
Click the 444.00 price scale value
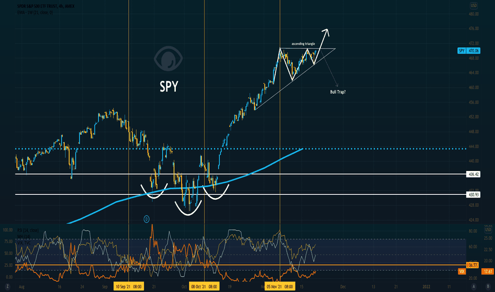point(474,147)
